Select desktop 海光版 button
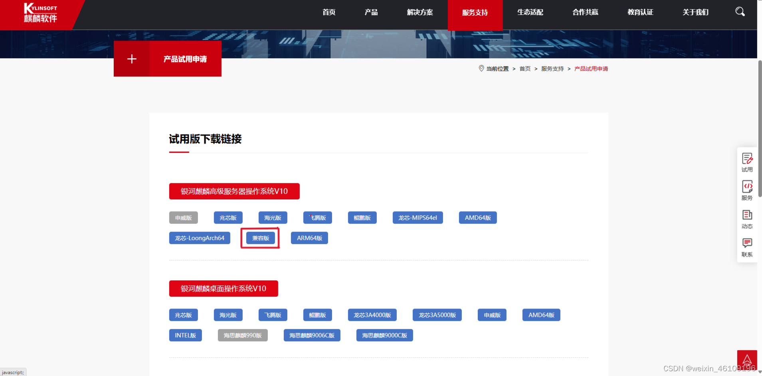Image resolution: width=762 pixels, height=376 pixels. (x=228, y=315)
